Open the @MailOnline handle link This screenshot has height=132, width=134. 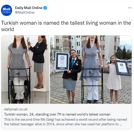click(25, 13)
